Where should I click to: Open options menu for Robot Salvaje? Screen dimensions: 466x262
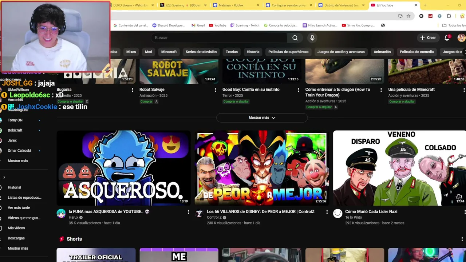[x=215, y=90]
